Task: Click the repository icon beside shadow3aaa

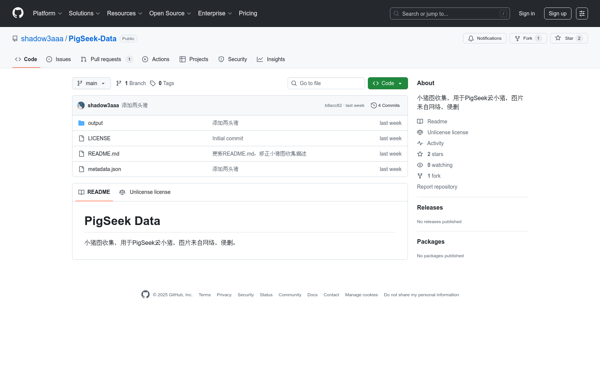Action: (15, 39)
